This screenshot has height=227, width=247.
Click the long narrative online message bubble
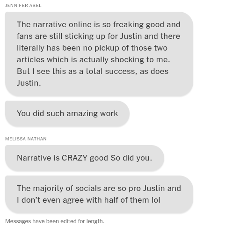[x=99, y=54]
